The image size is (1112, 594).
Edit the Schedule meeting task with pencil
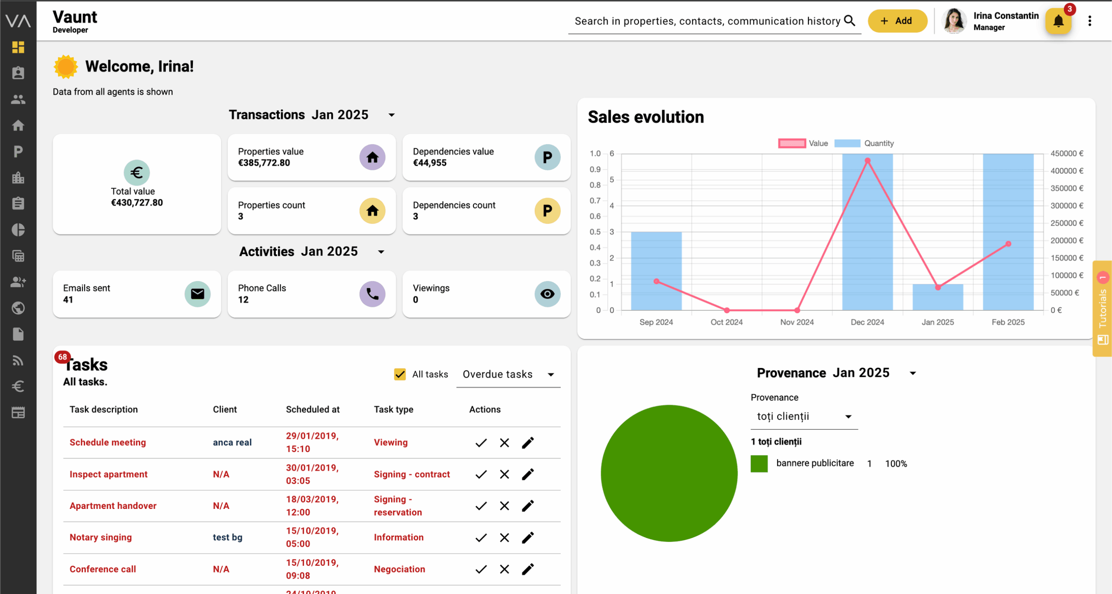527,443
